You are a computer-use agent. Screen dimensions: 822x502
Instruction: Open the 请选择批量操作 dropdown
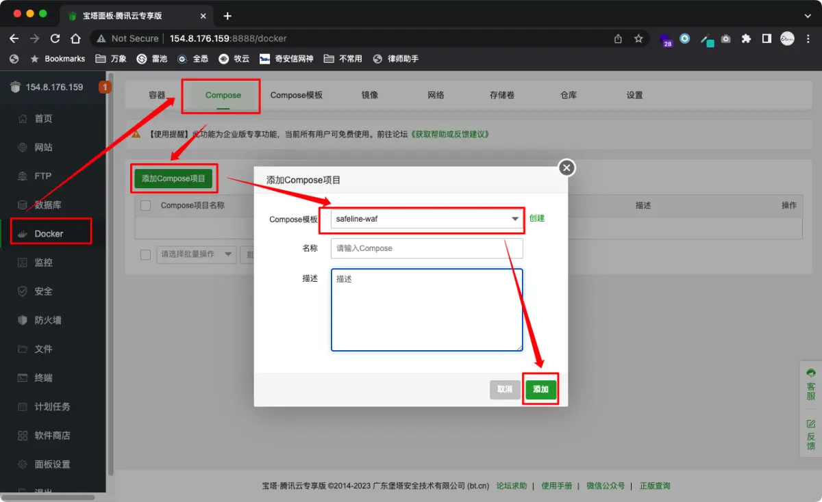[196, 254]
